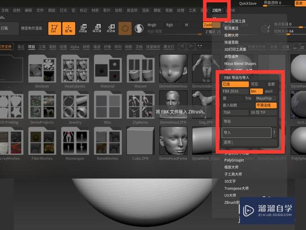
Task: Activate the Edit mode icon
Action: tap(54, 28)
